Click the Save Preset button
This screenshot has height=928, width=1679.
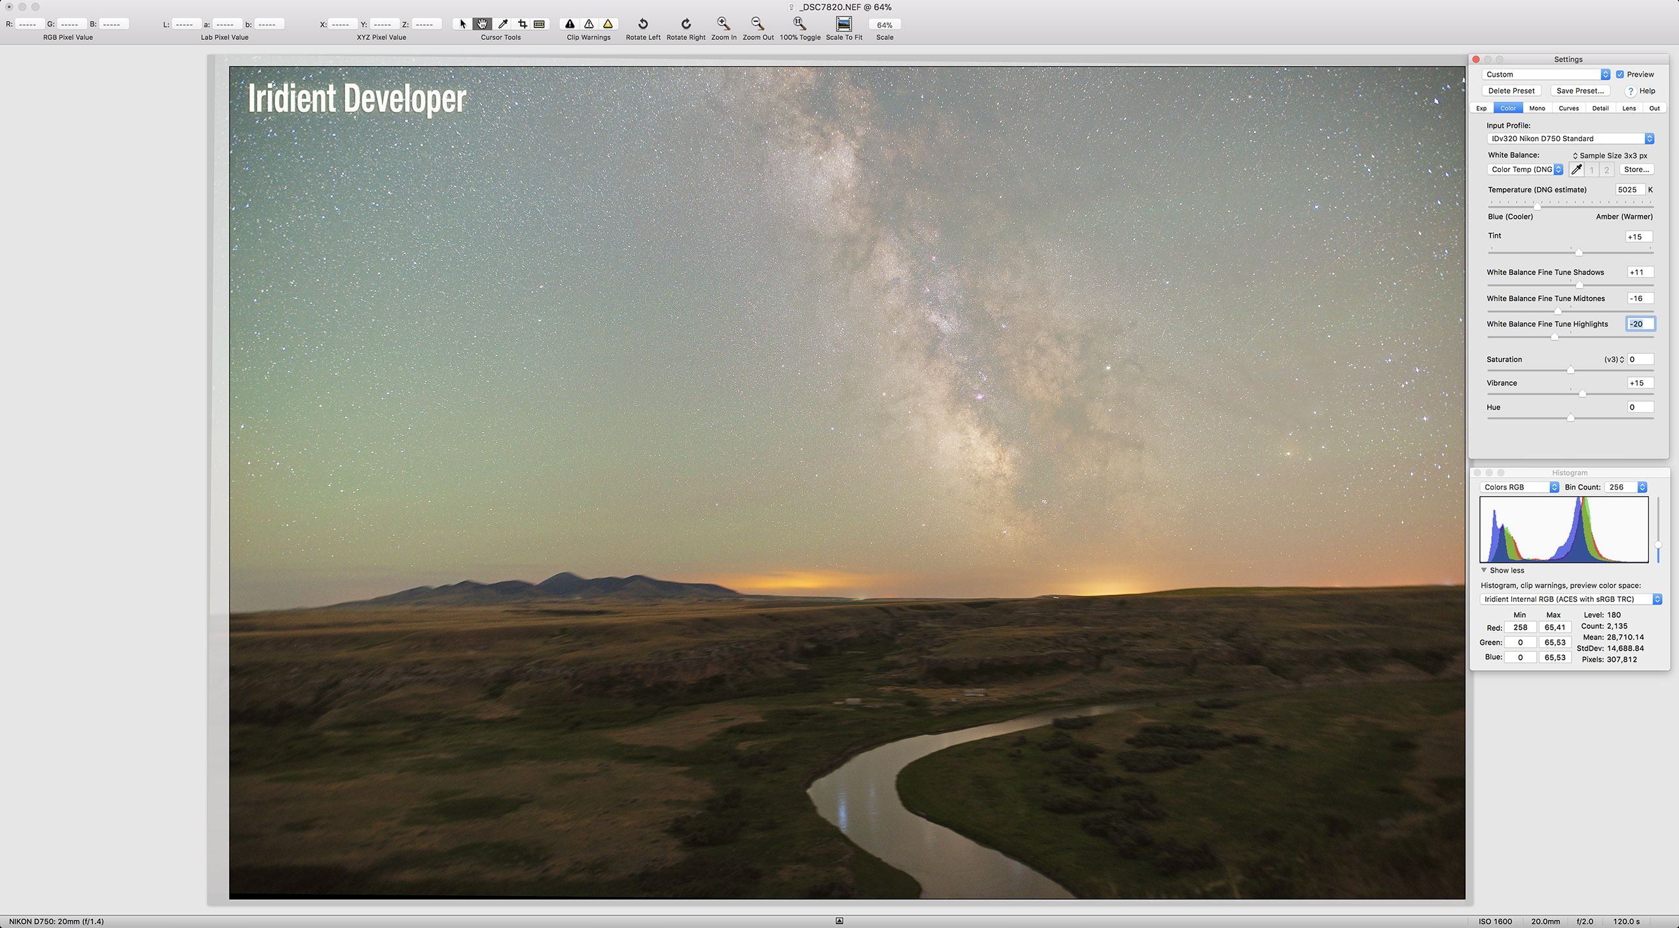(1579, 91)
